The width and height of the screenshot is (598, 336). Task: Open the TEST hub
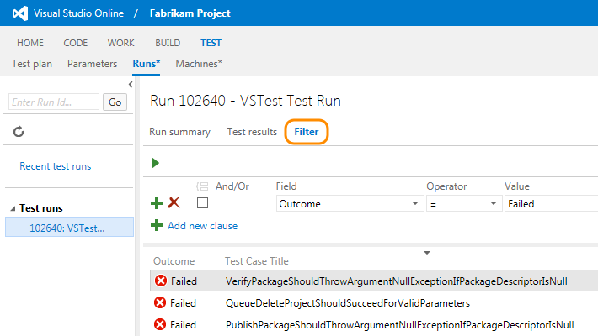coord(211,43)
